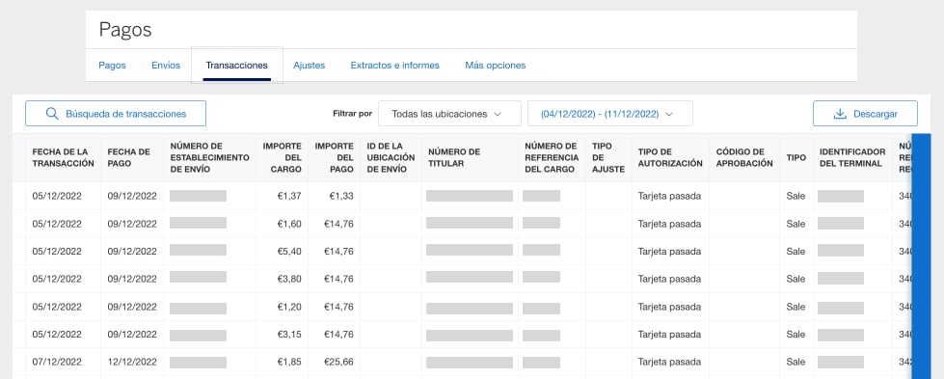
Task: Click Tarjeta pasada in the €3,15 row
Action: coord(669,335)
